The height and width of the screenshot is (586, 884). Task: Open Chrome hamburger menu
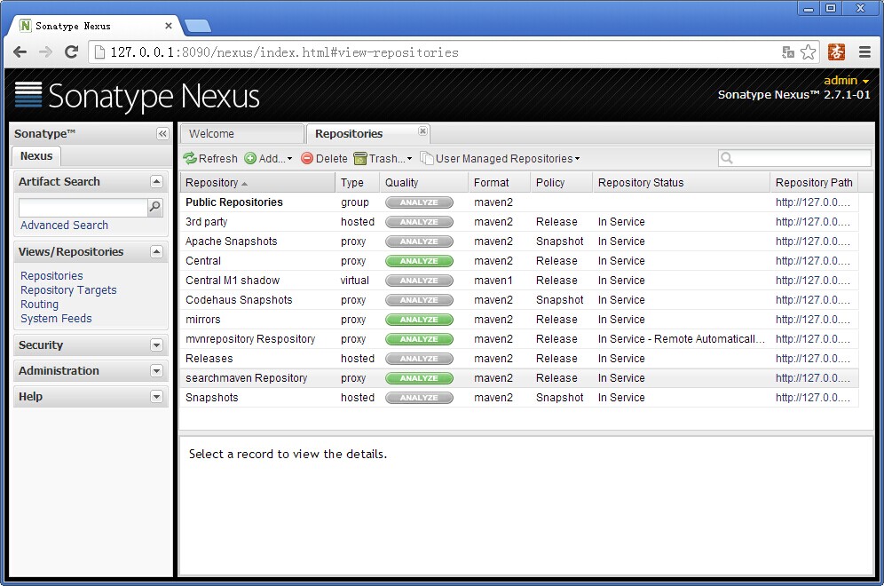click(864, 52)
